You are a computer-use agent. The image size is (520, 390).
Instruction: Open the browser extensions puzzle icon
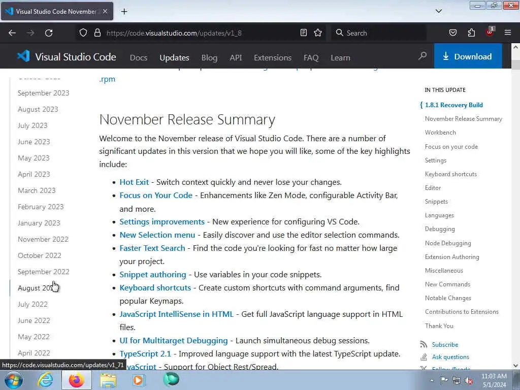pos(471,33)
